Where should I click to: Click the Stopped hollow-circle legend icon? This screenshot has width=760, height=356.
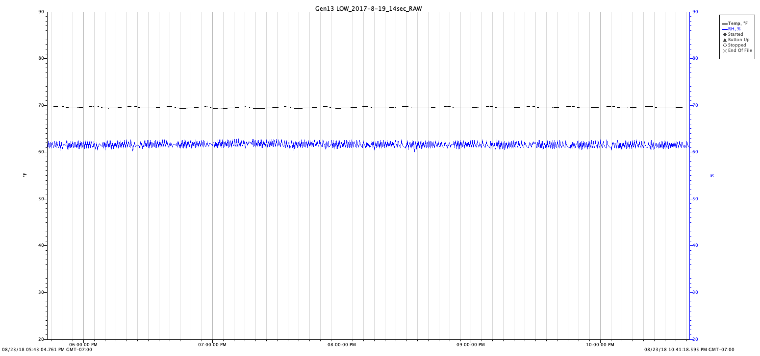(725, 45)
